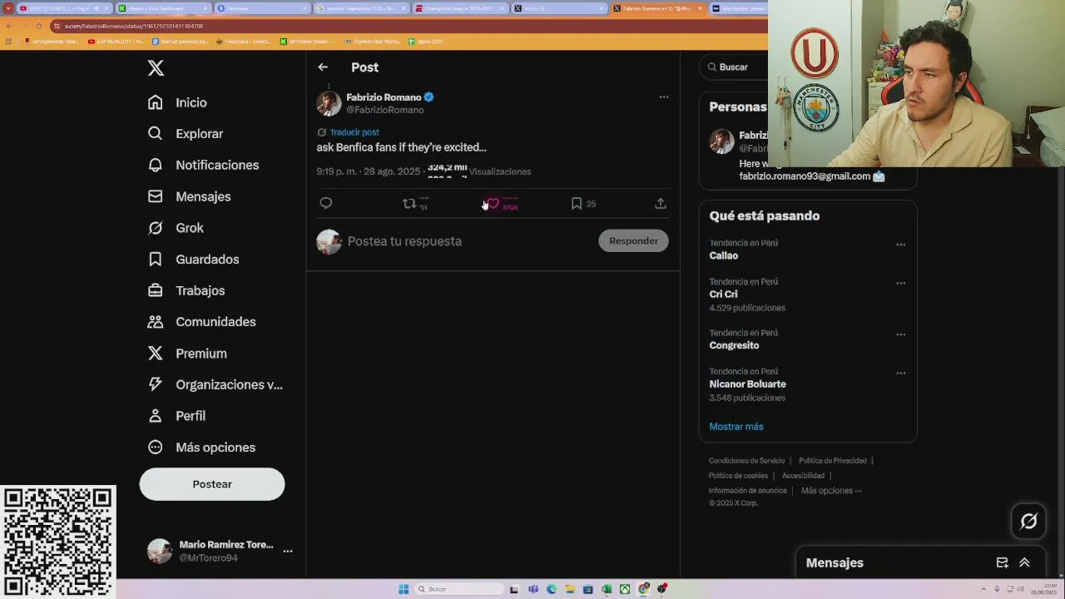Open Microsoft Edge from taskbar
Viewport: 1065px width, 599px height.
[552, 589]
